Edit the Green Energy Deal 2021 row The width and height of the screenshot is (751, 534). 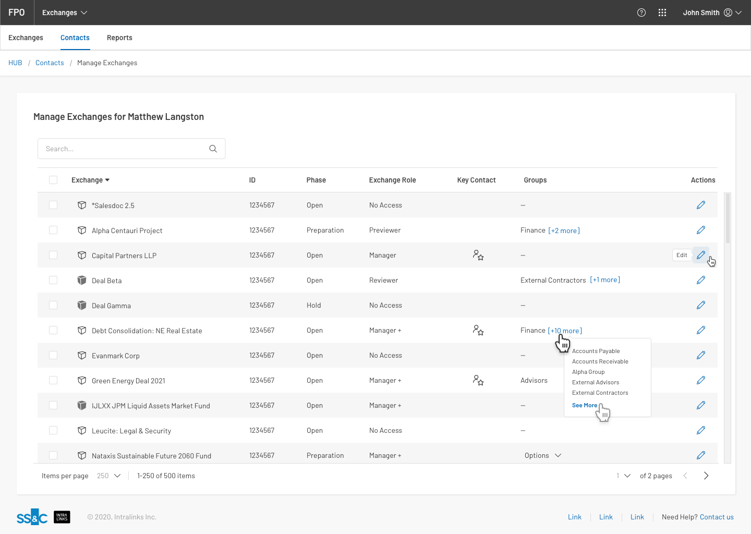click(x=701, y=380)
